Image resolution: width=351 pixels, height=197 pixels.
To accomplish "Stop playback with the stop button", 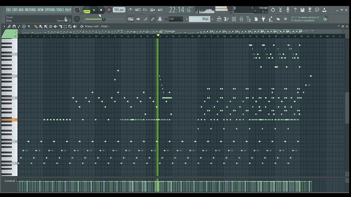I will (x=101, y=10).
